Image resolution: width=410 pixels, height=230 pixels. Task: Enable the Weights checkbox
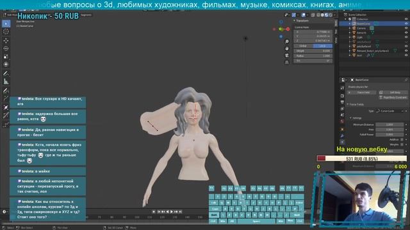402,144
